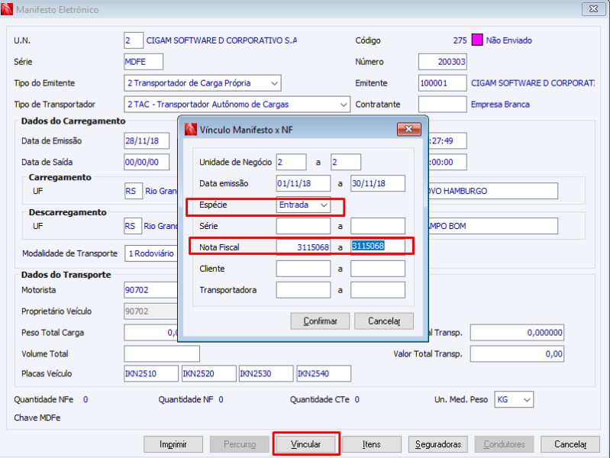610x458 pixels.
Task: Click the Não Enviado status text
Action: 509,40
